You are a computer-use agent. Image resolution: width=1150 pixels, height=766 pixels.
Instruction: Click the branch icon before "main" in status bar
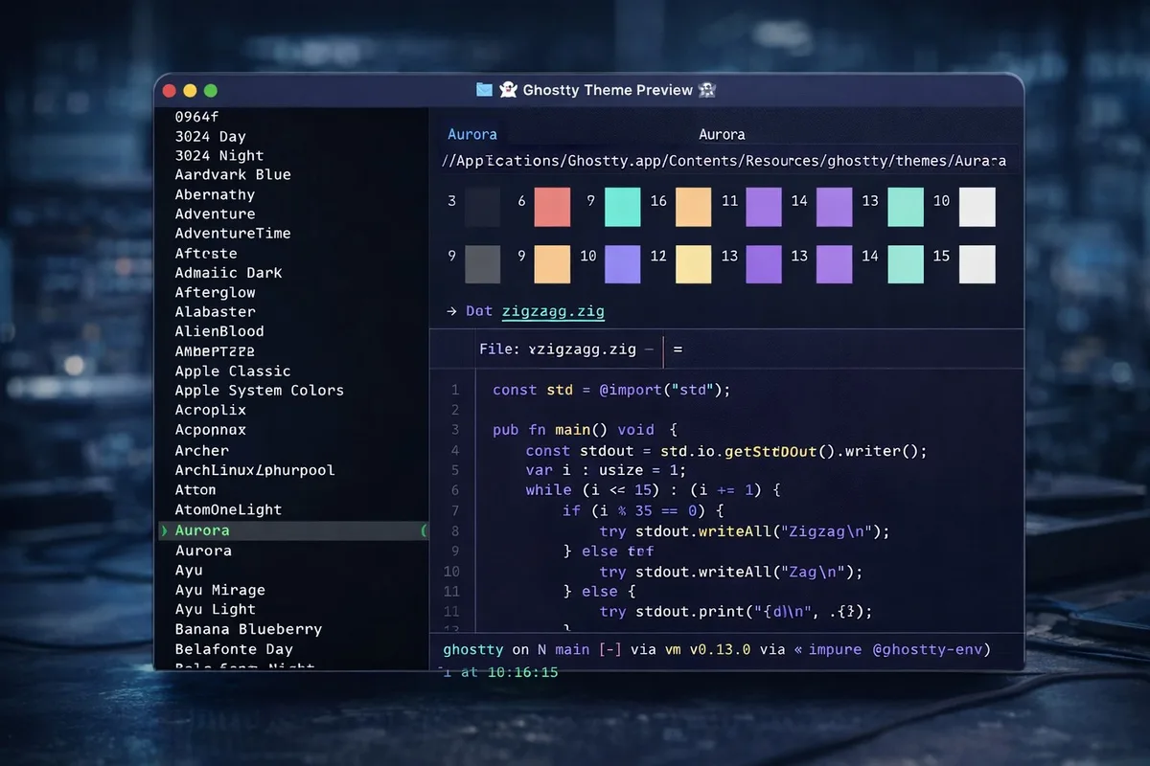540,649
